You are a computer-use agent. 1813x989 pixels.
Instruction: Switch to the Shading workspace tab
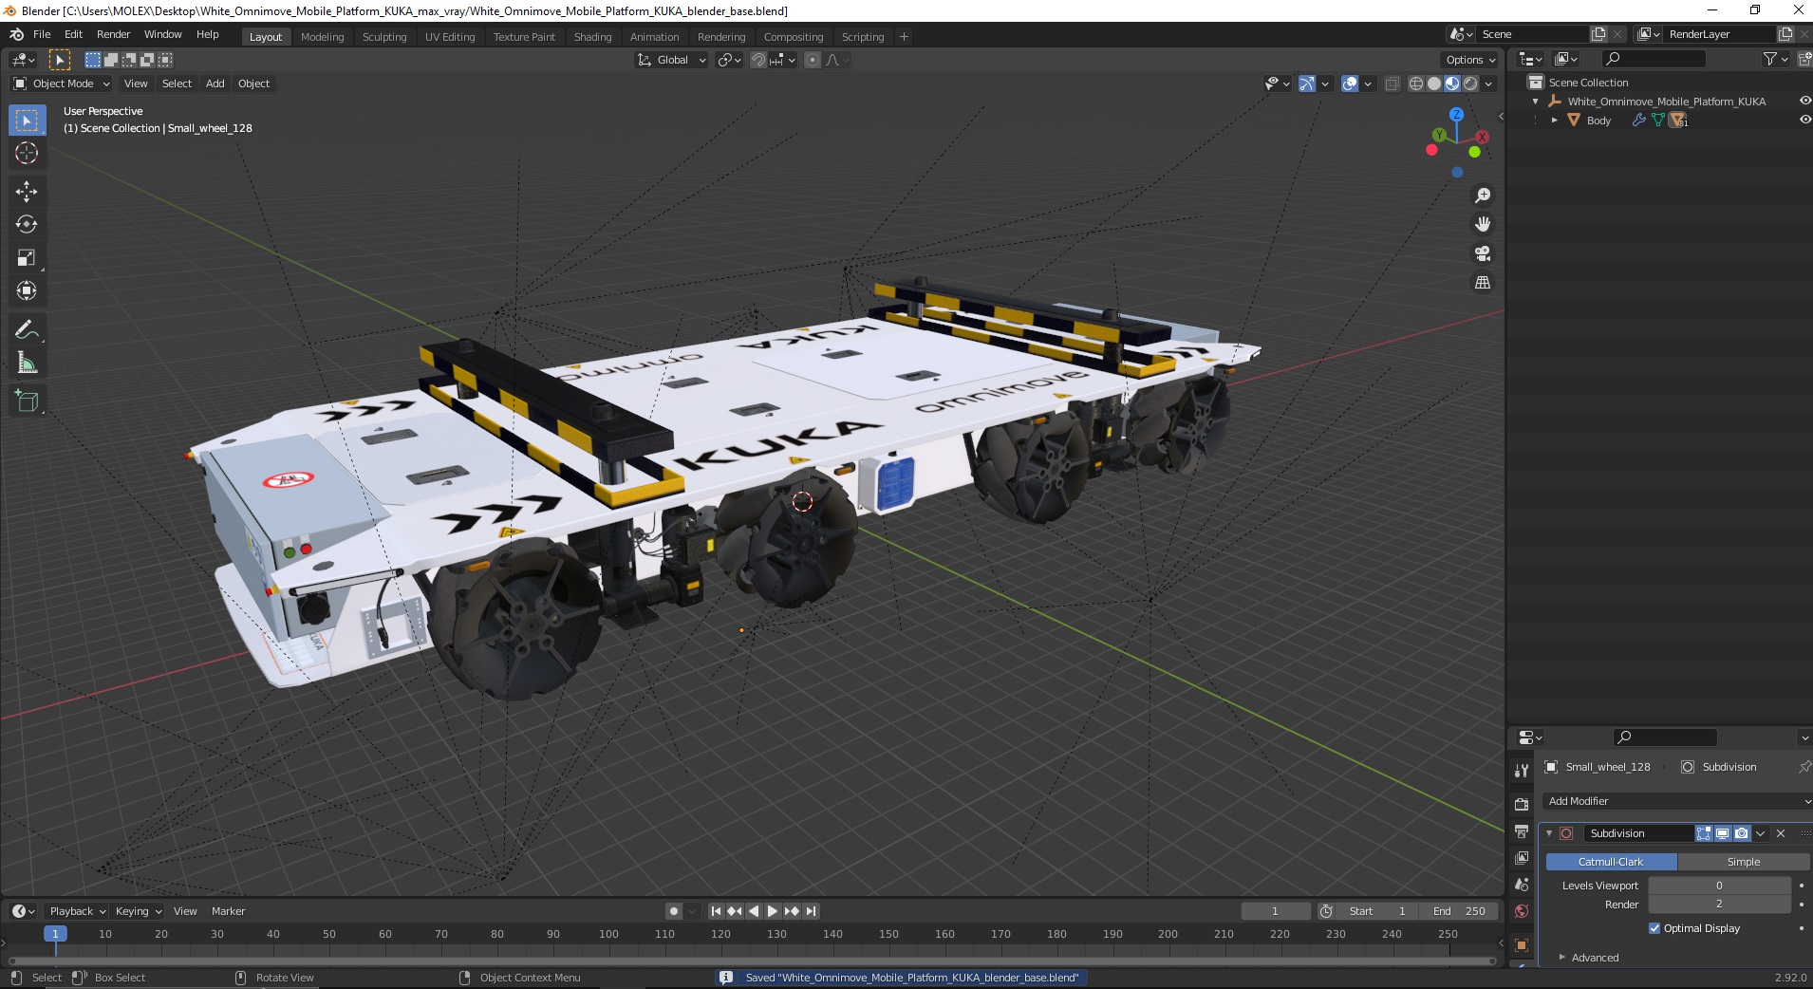pyautogui.click(x=592, y=37)
